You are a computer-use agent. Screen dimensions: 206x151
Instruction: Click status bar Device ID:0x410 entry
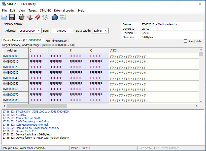80,148
